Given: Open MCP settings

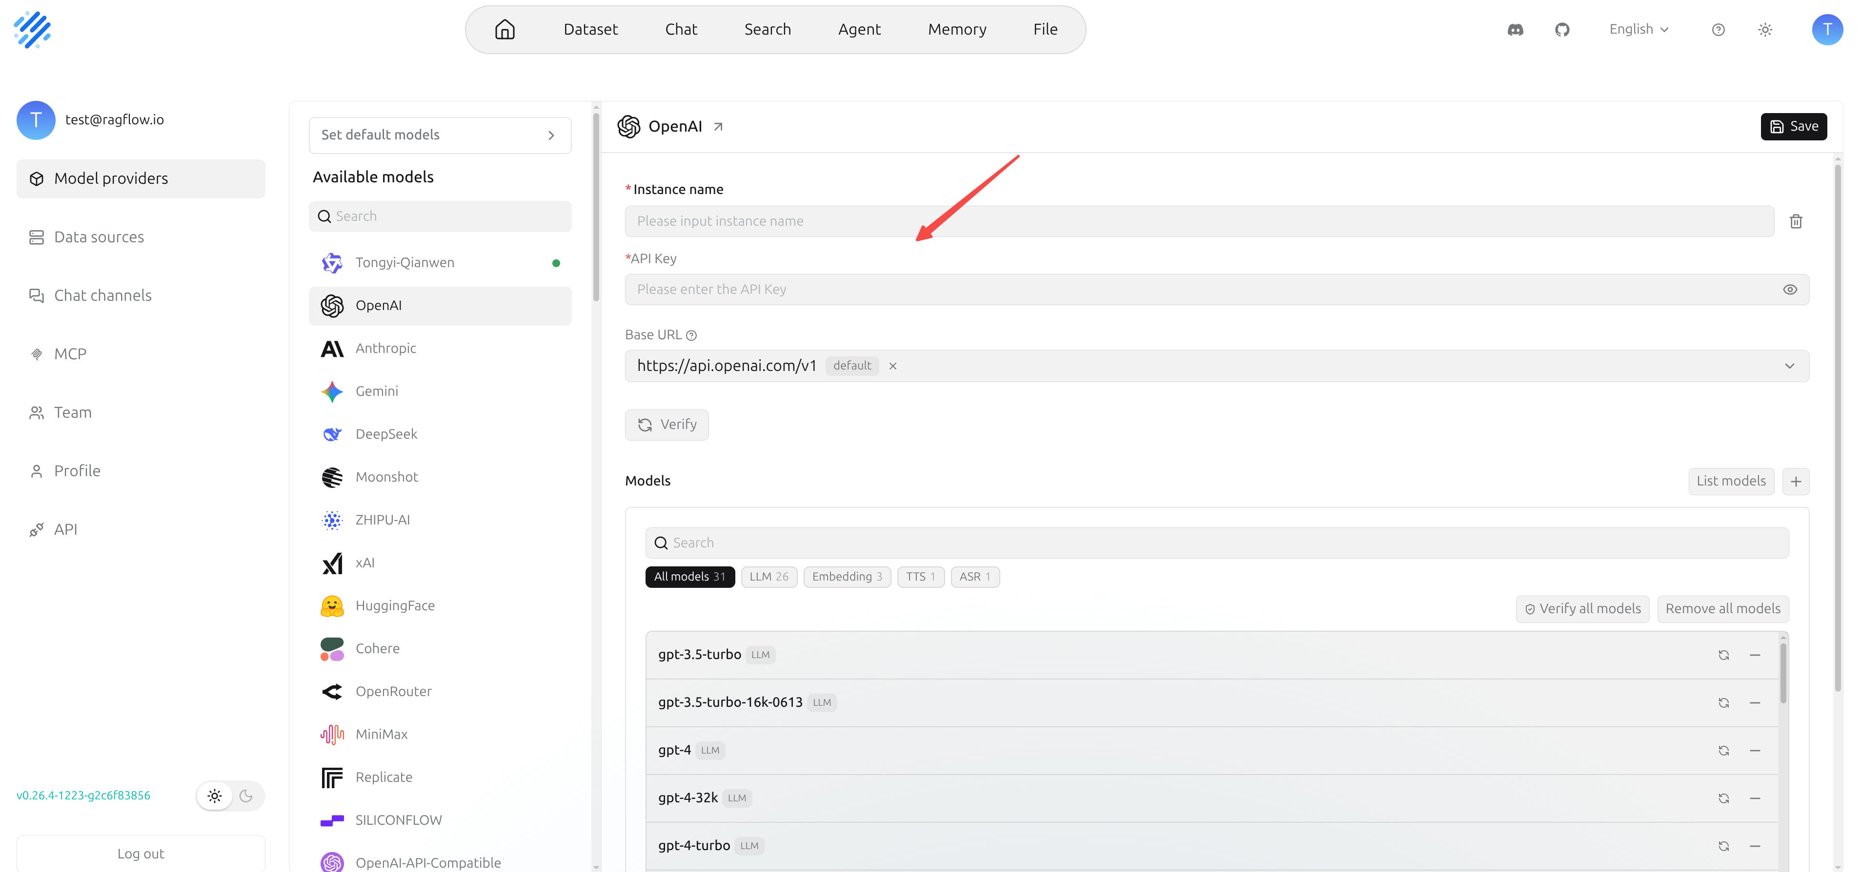Looking at the screenshot, I should click(141, 354).
